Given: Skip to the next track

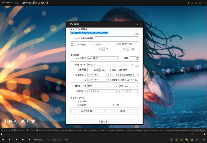Looking at the screenshot, I should click(23, 140).
